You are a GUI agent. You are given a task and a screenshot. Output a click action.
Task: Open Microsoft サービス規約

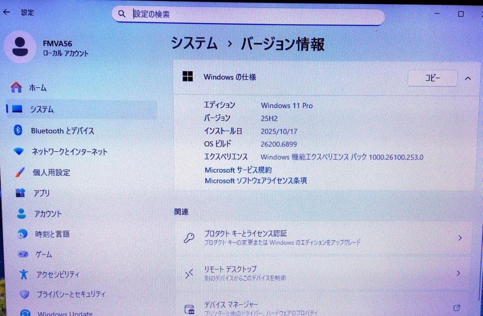[x=238, y=170]
